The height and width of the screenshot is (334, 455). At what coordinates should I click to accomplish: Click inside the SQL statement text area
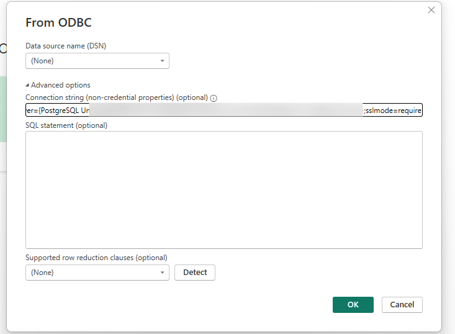click(223, 189)
